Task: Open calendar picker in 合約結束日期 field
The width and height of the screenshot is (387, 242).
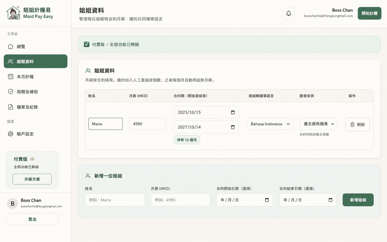Action: click(330, 200)
